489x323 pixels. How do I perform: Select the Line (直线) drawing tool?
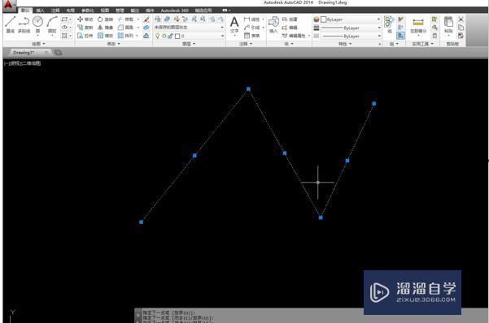(11, 25)
